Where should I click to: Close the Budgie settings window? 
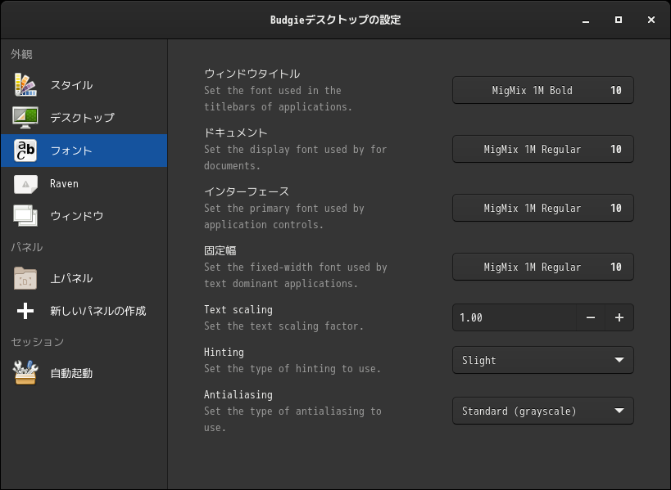pyautogui.click(x=651, y=20)
